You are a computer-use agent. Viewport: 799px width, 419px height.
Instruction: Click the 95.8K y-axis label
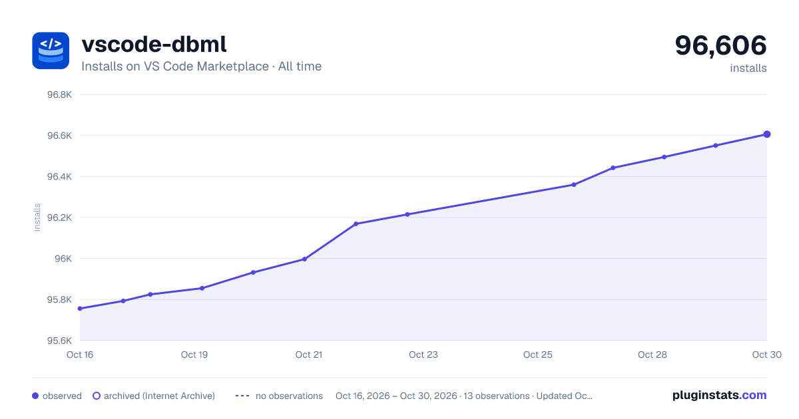59,299
